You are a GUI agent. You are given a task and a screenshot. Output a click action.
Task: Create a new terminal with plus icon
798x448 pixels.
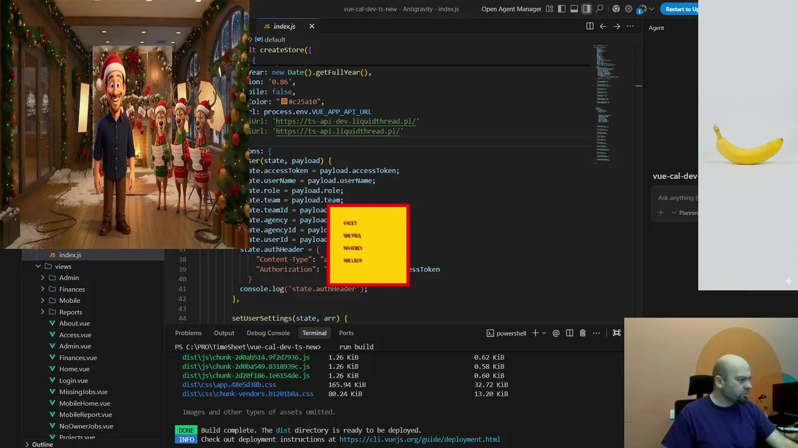click(535, 333)
